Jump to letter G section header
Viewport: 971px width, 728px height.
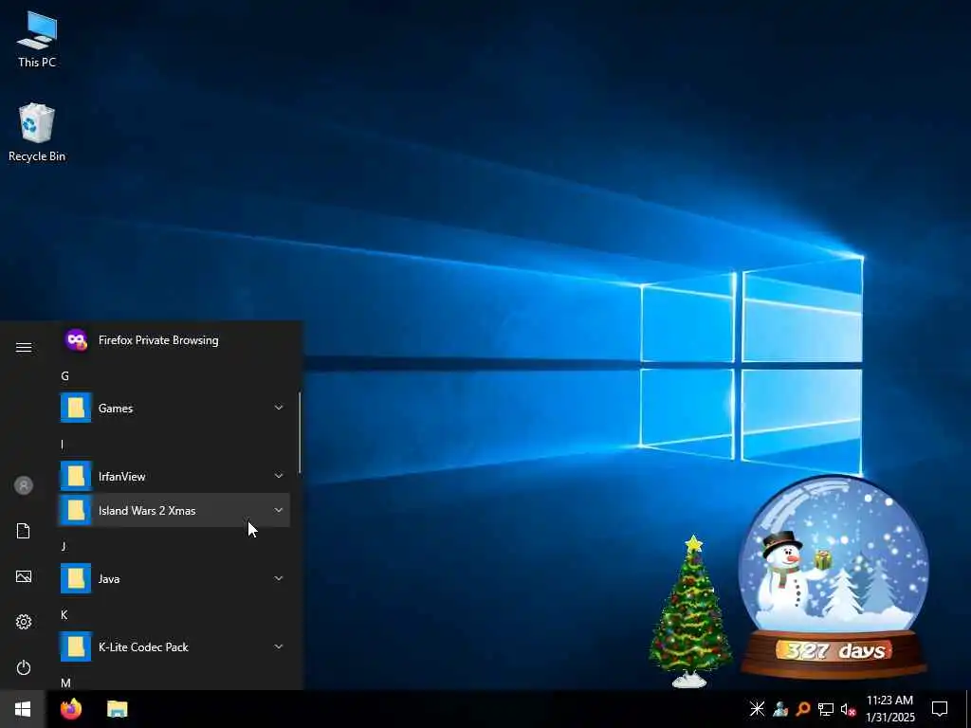tap(65, 375)
